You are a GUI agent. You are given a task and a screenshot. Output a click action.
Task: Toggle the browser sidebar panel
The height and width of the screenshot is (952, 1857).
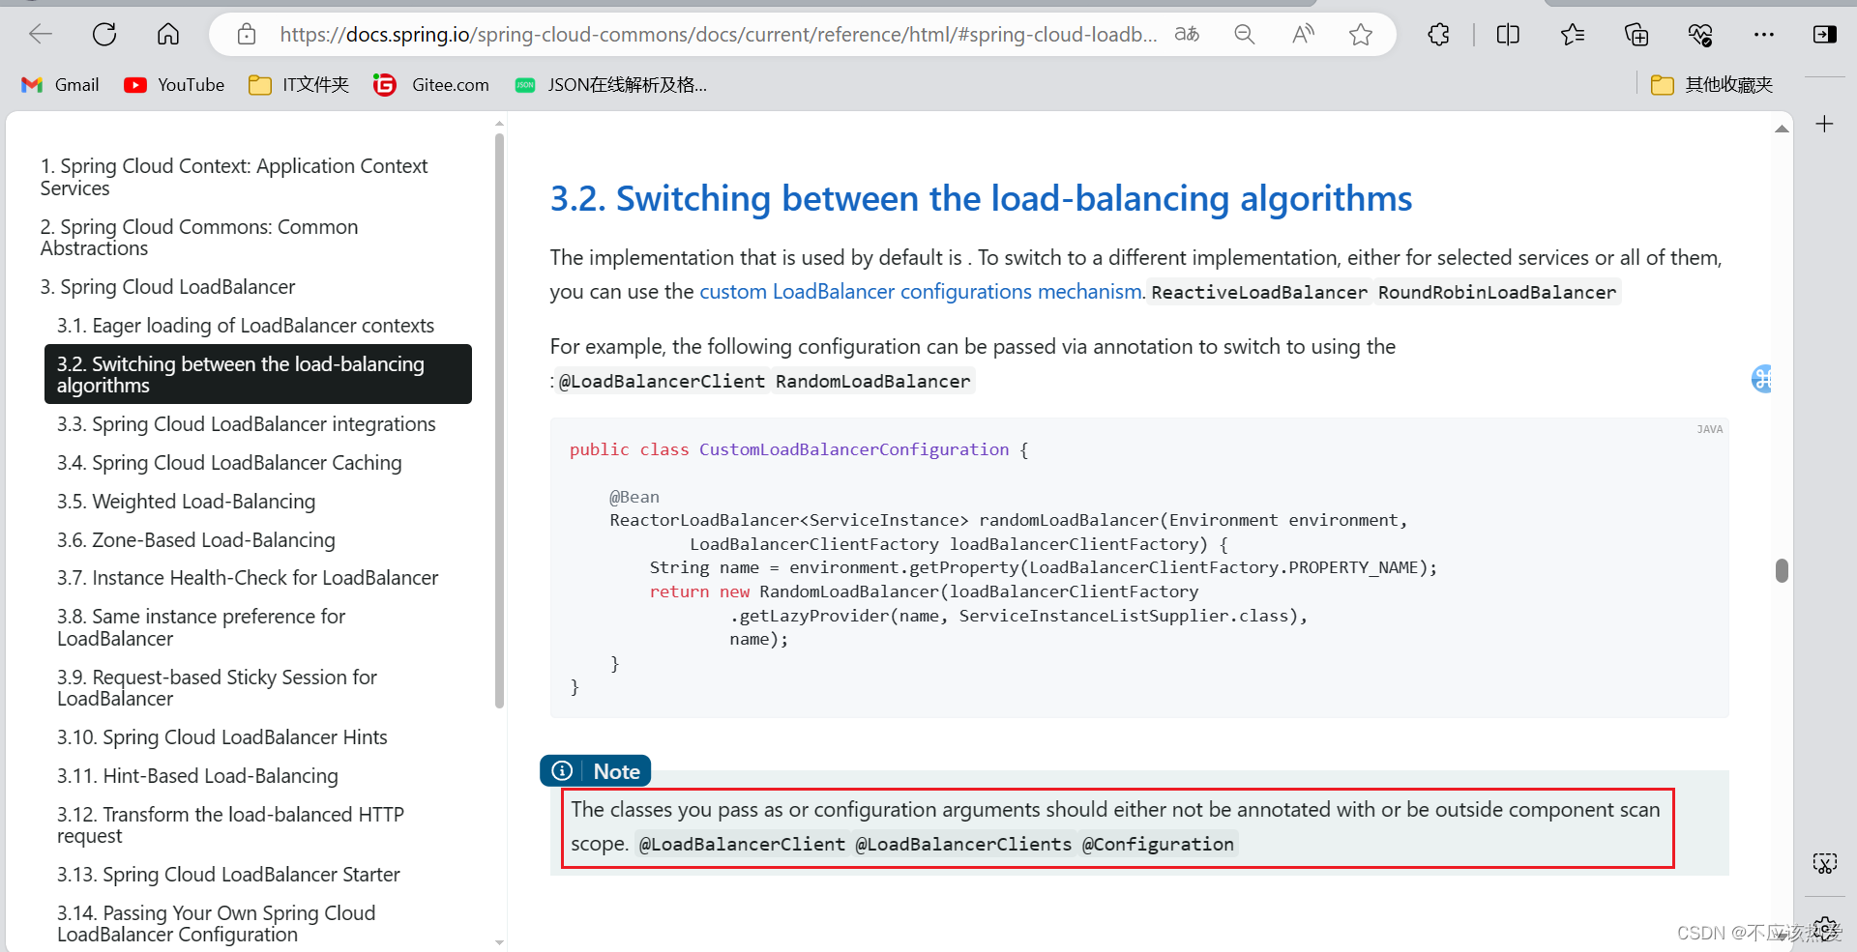pos(1826,34)
